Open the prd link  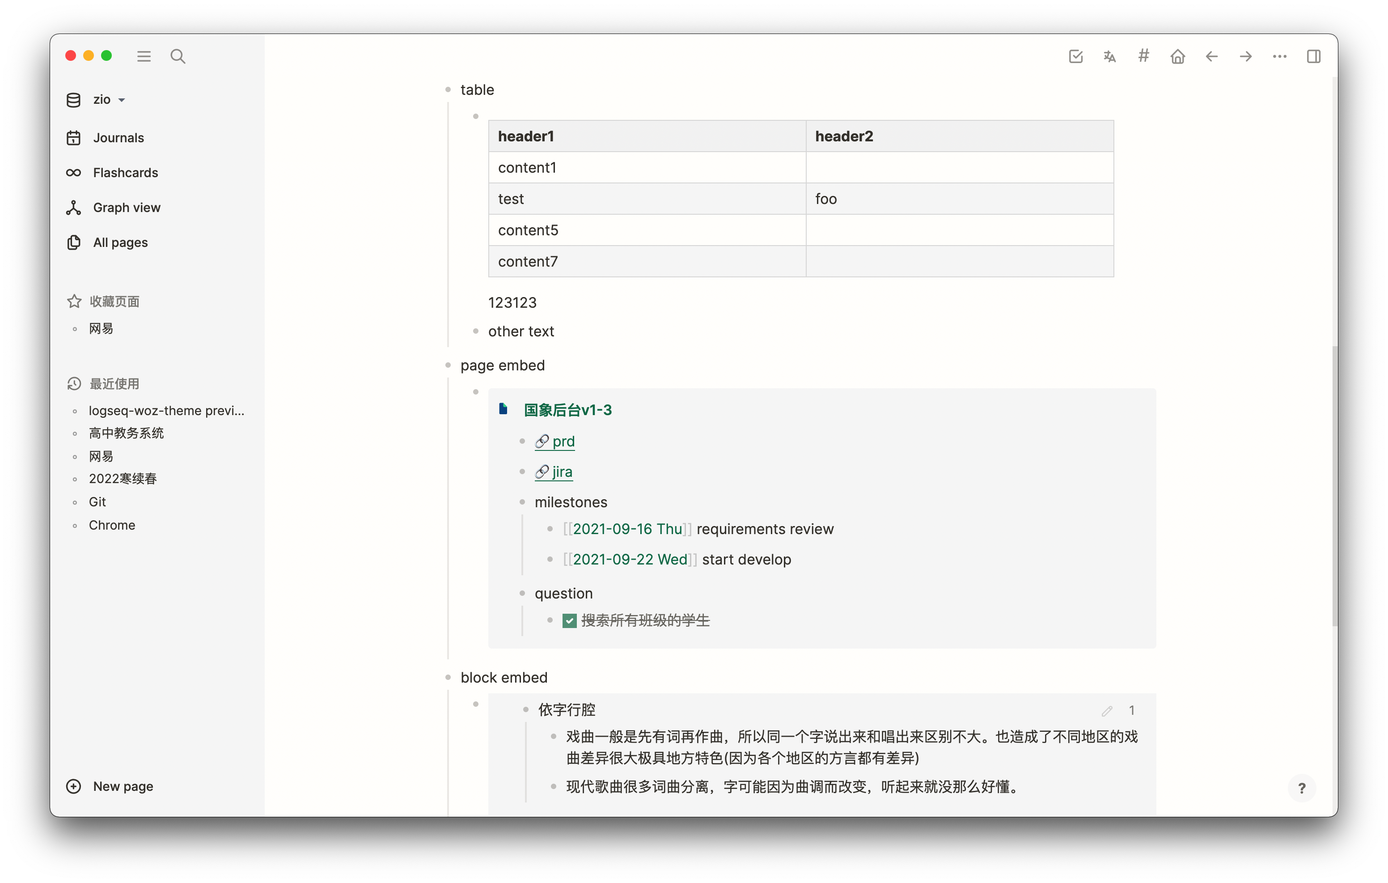(563, 441)
